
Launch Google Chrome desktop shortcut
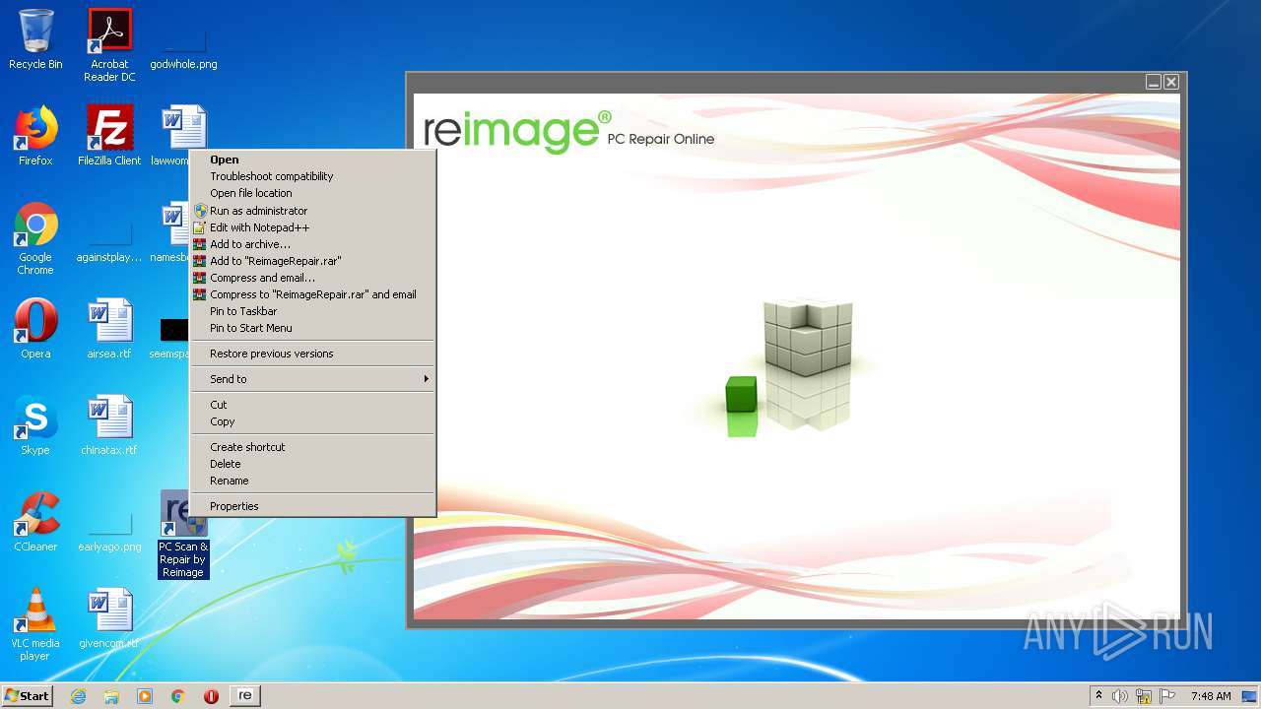[35, 238]
